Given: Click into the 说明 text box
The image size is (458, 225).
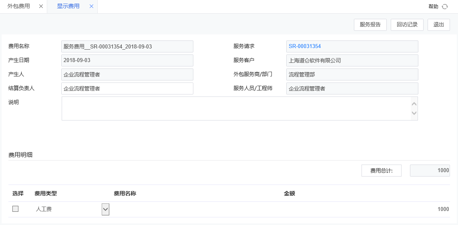Looking at the screenshot, I should 236,108.
